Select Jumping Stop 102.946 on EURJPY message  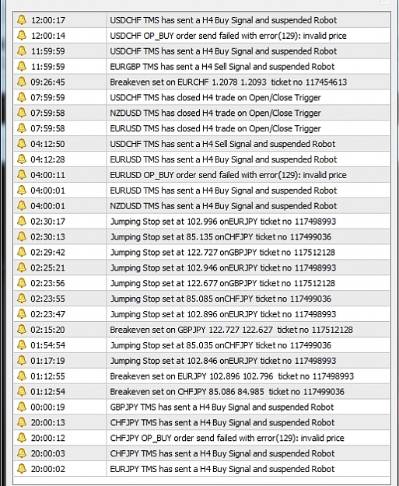click(x=223, y=267)
